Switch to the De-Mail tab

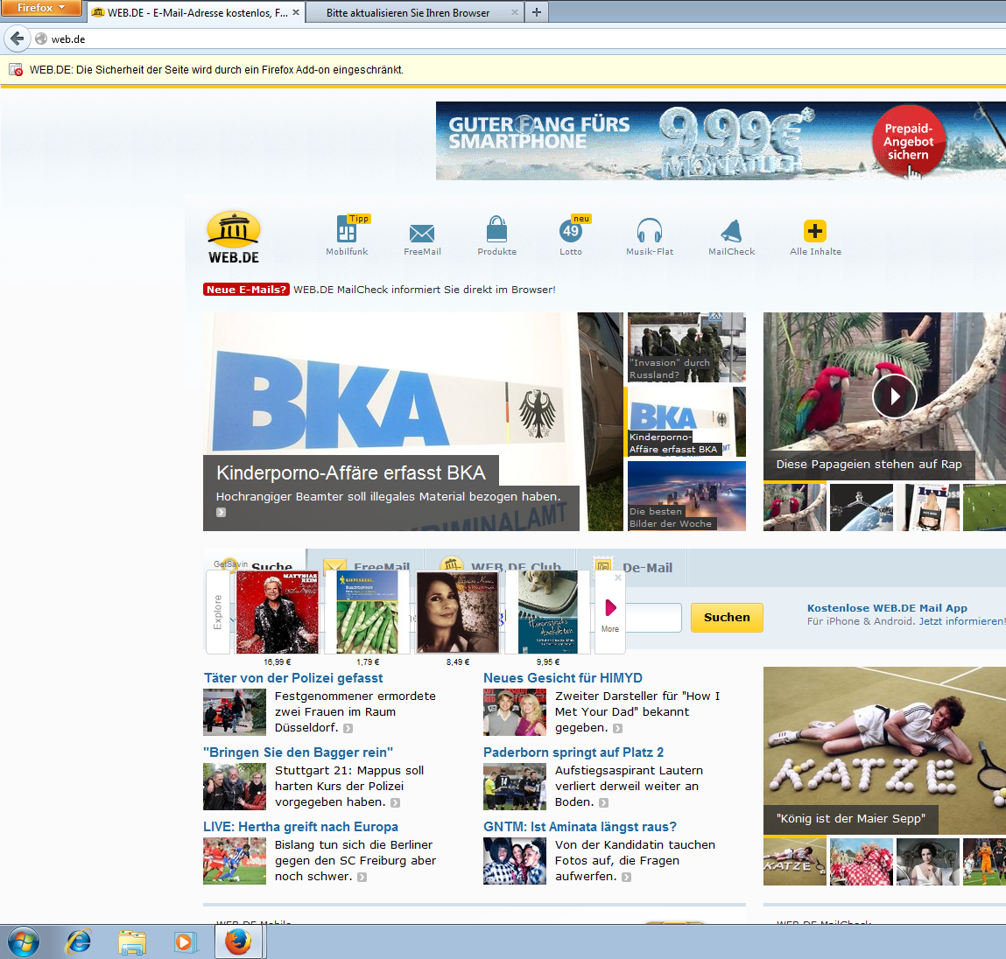633,567
